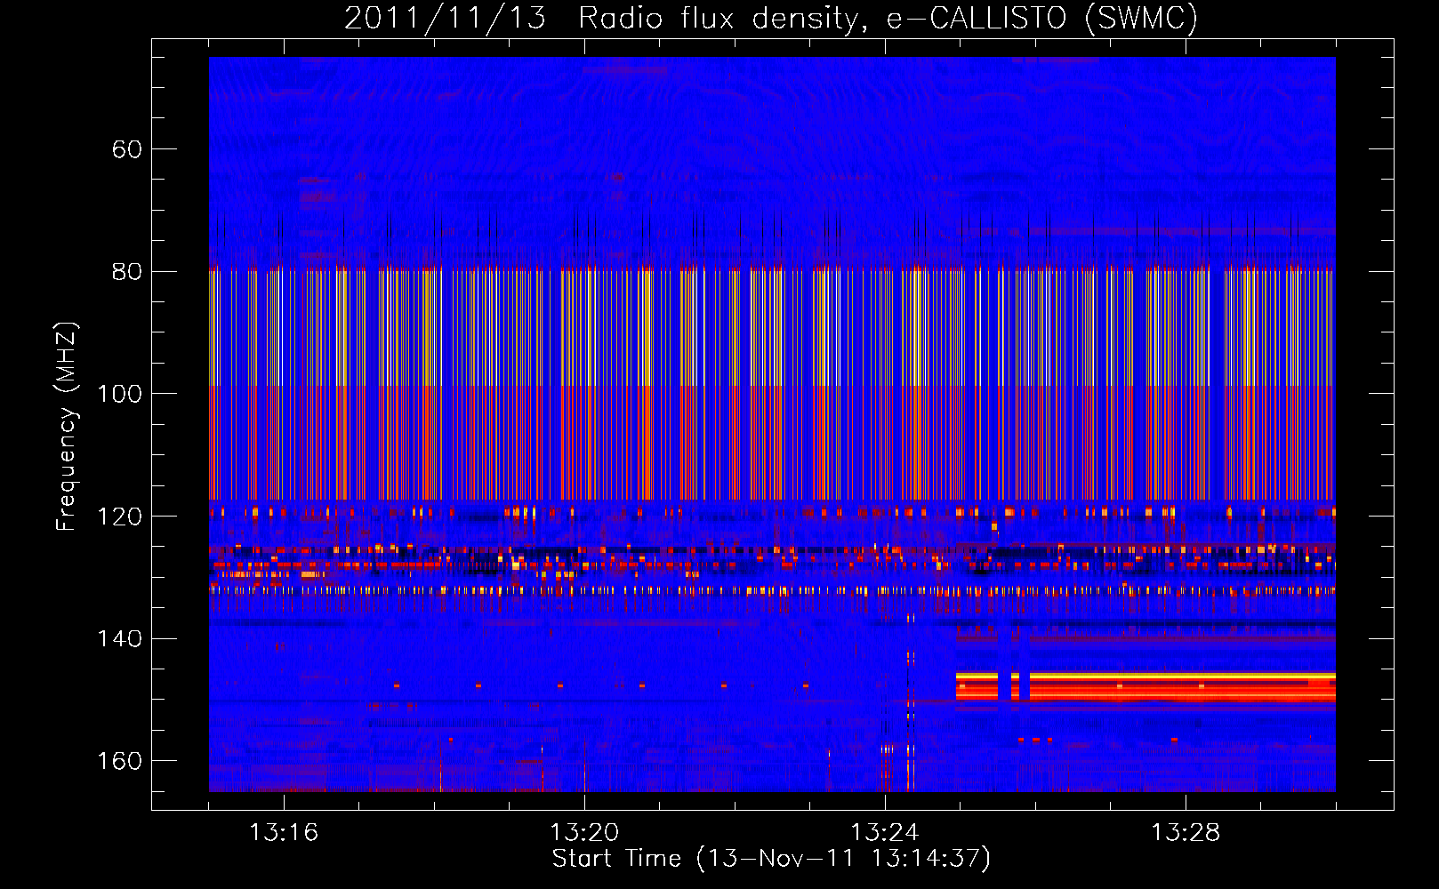Select the 80 frequency tick label
The width and height of the screenshot is (1439, 889).
point(127,271)
